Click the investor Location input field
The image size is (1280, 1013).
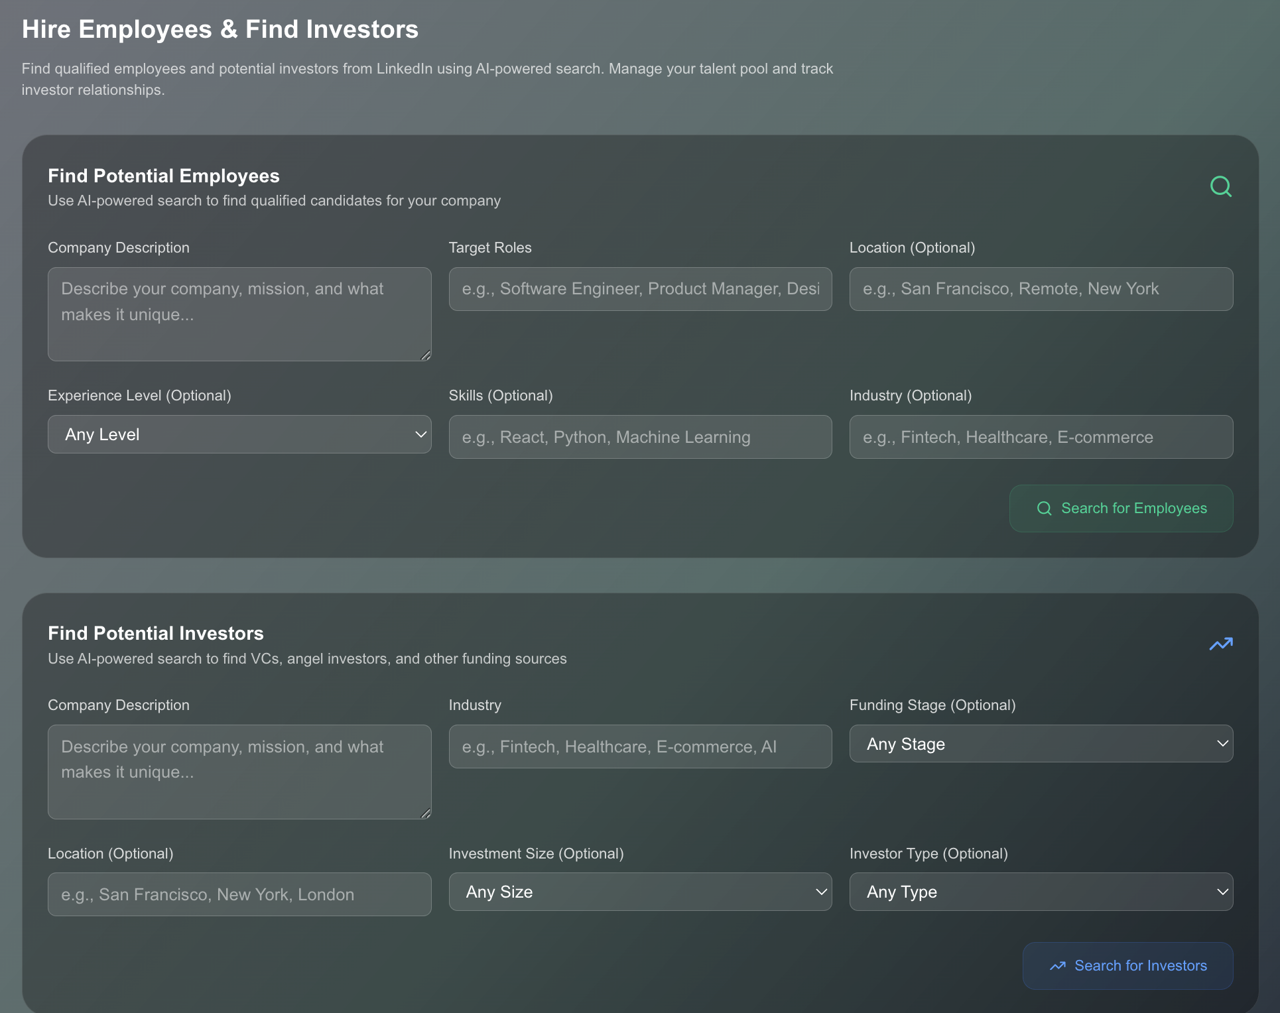pyautogui.click(x=239, y=894)
